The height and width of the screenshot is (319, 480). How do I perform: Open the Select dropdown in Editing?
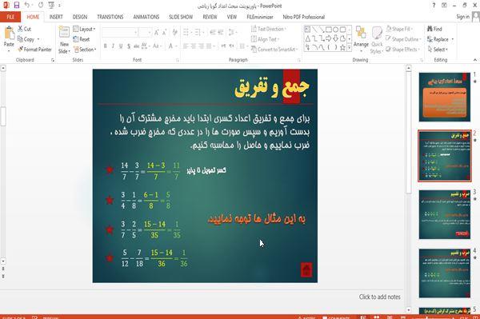(438, 50)
